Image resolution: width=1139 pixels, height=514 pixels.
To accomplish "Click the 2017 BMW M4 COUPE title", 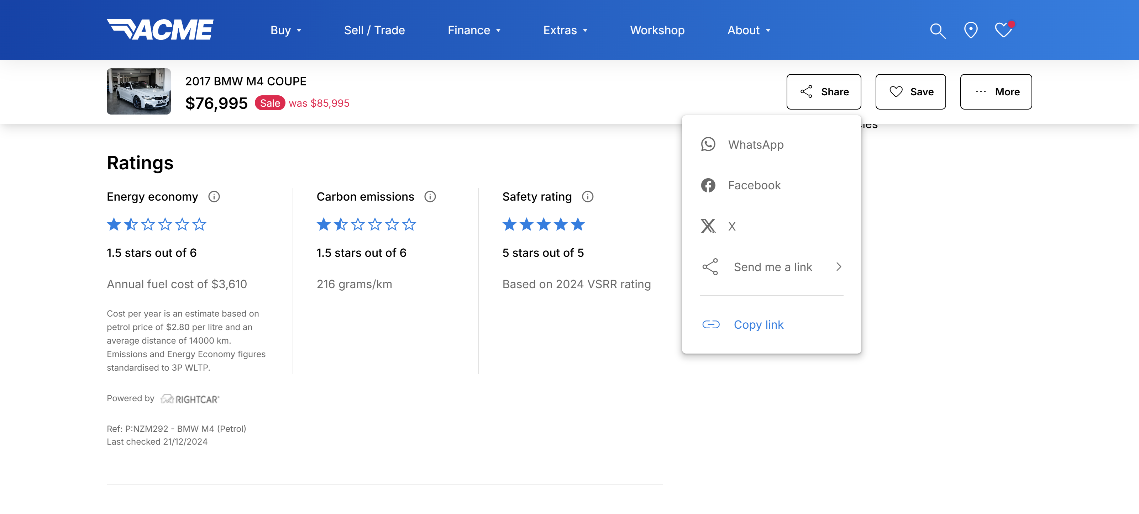I will pyautogui.click(x=245, y=81).
